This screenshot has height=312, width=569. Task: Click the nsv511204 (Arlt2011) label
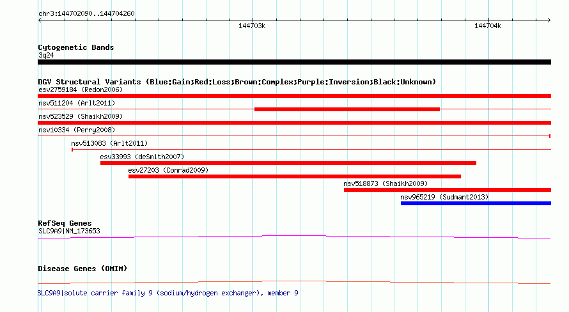point(77,103)
